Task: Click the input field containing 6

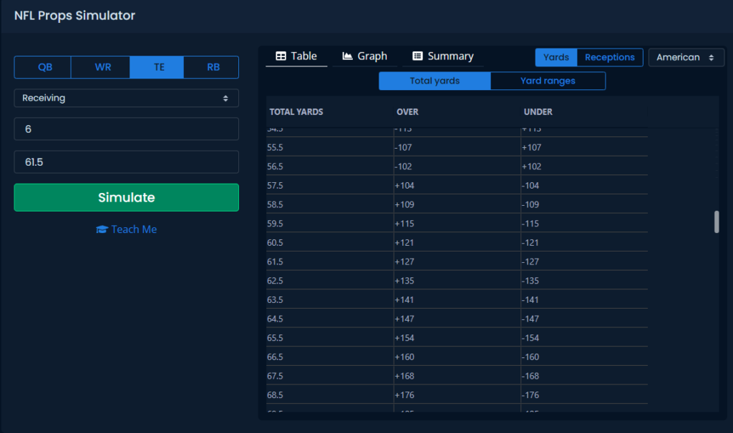Action: (x=126, y=129)
